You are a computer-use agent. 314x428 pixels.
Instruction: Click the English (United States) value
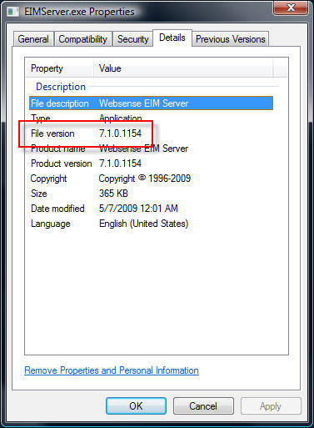click(x=144, y=224)
